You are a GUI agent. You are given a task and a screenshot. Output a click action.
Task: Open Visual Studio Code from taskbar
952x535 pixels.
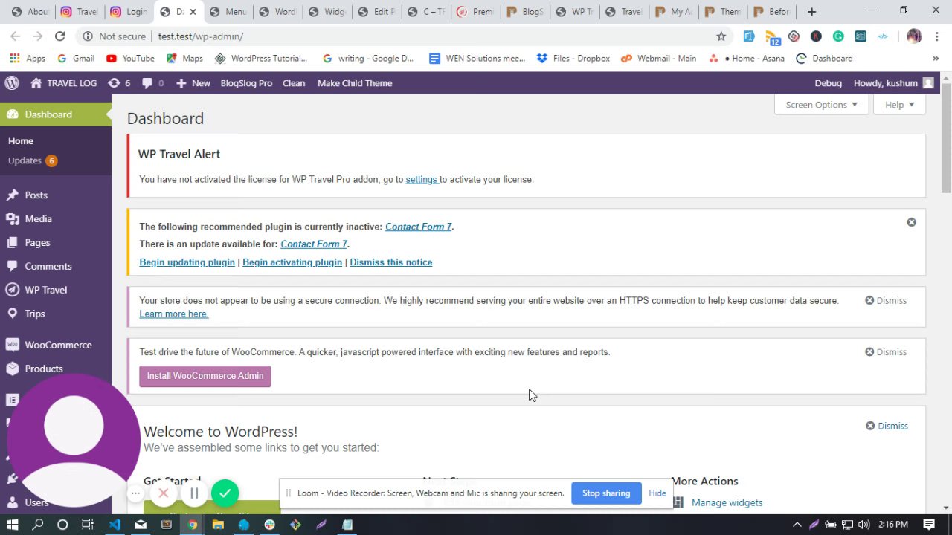(x=115, y=525)
